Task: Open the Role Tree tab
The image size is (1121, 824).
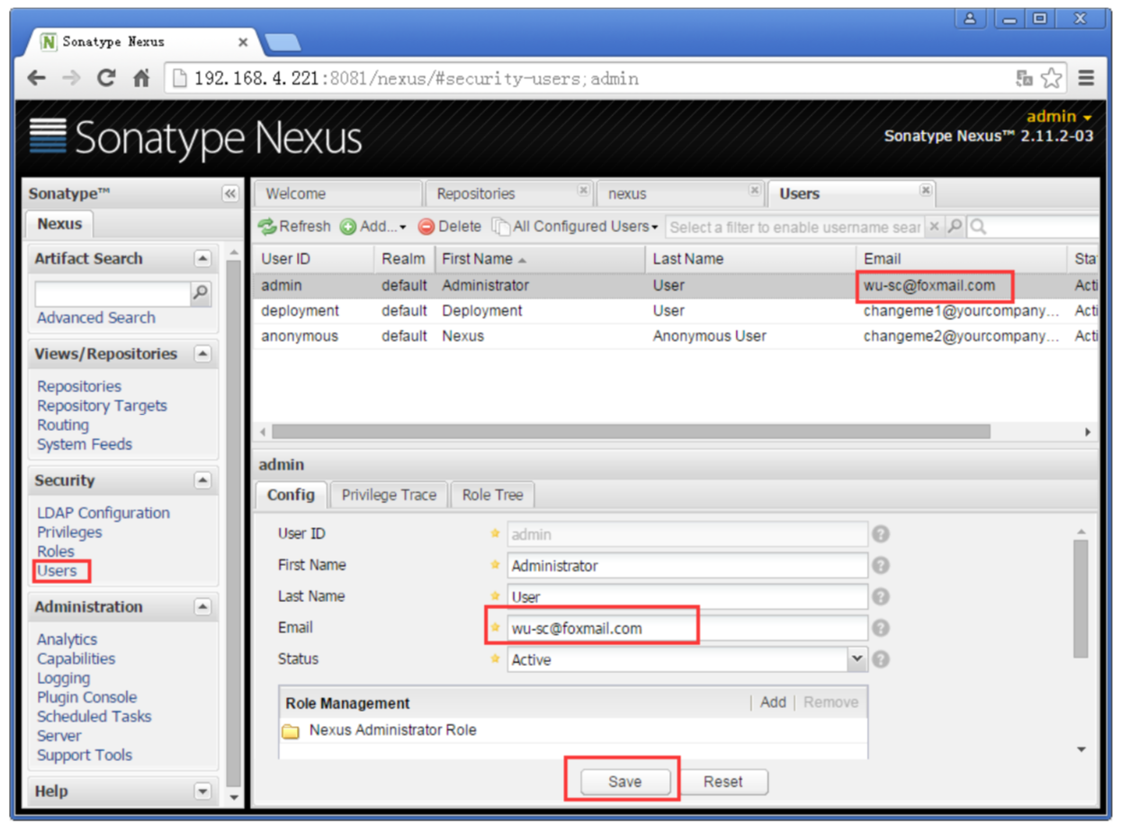Action: pyautogui.click(x=492, y=495)
